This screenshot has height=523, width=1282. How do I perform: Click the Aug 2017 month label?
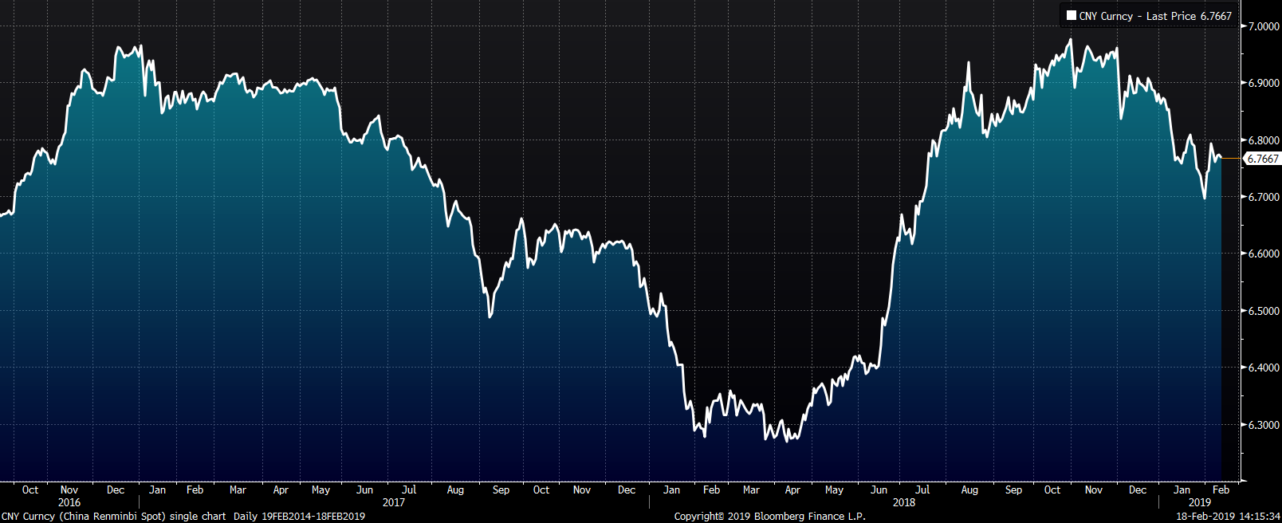click(455, 490)
